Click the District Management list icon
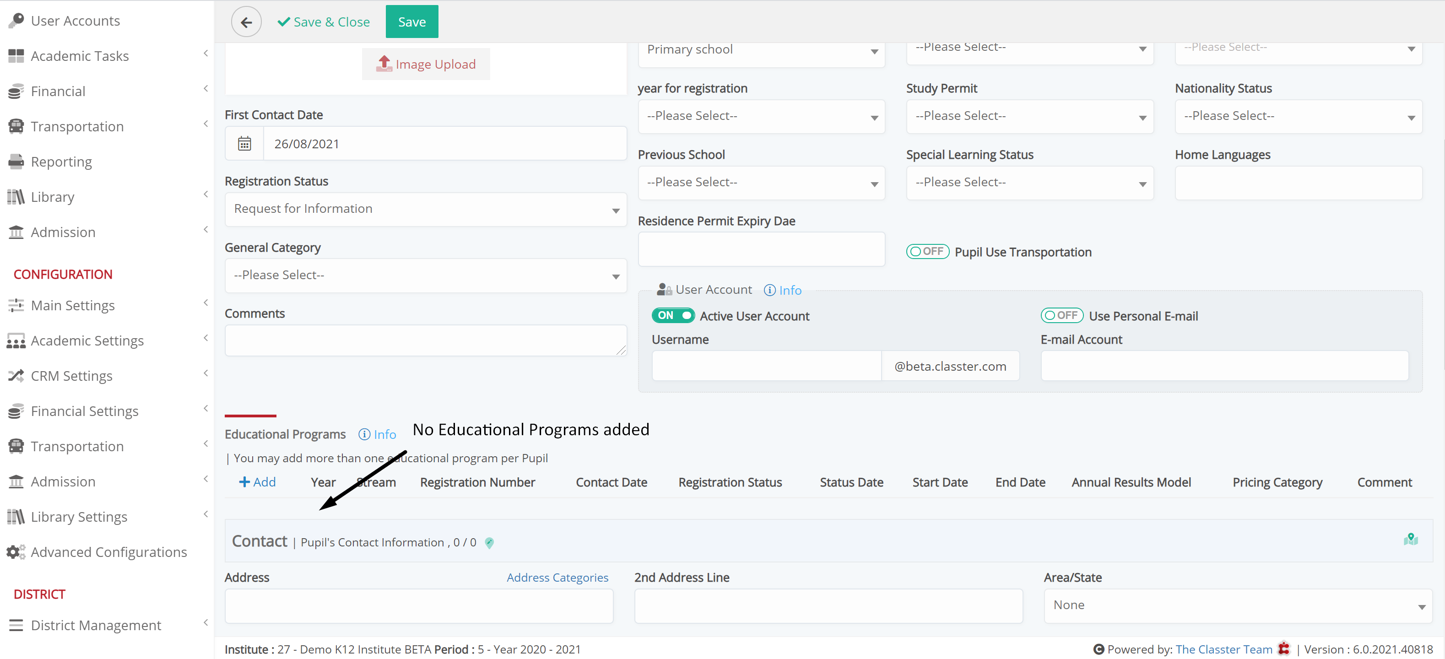1445x659 pixels. [16, 625]
